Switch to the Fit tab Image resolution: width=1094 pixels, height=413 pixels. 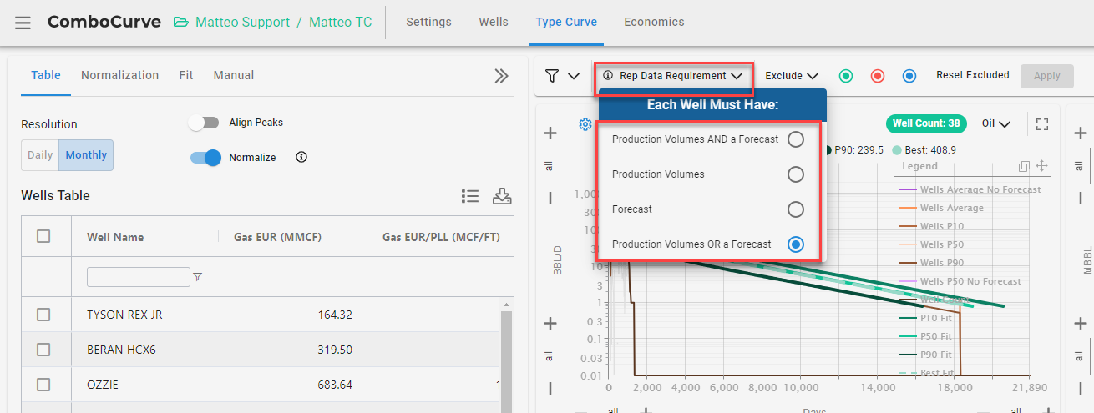[186, 75]
